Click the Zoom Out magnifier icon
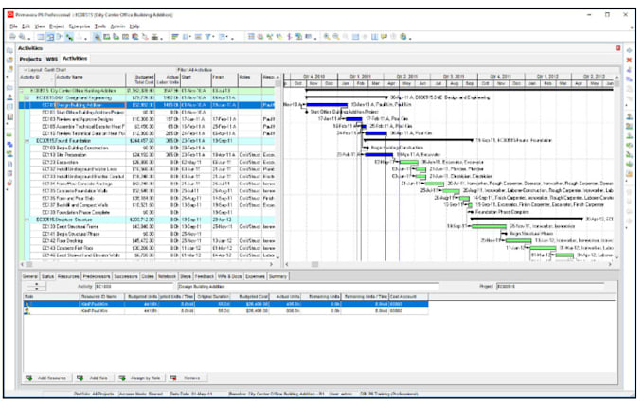The height and width of the screenshot is (404, 644). click(336, 37)
